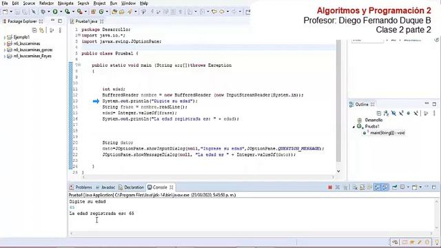Toggle Hide Static Members in Outline
Viewport: 441px width, 248px height.
point(401,113)
